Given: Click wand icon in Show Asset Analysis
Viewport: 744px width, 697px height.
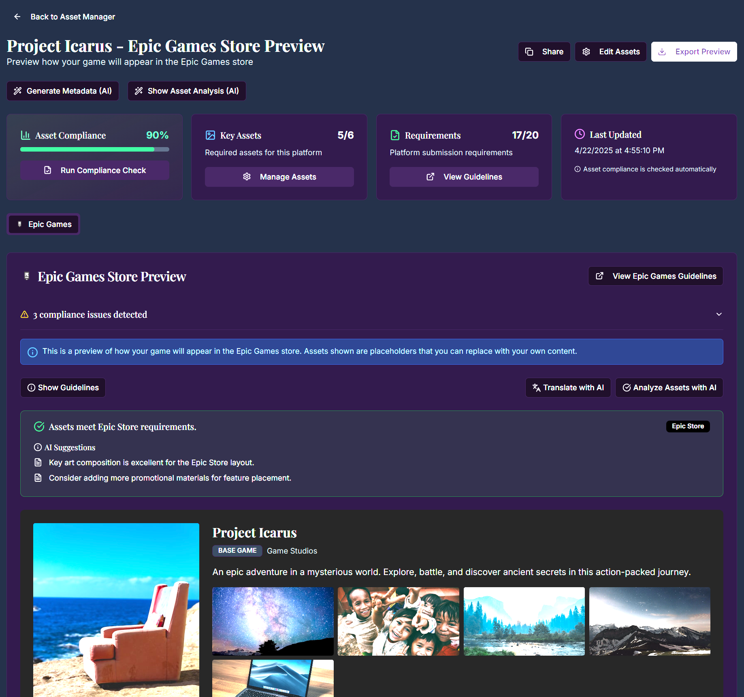Looking at the screenshot, I should (139, 91).
